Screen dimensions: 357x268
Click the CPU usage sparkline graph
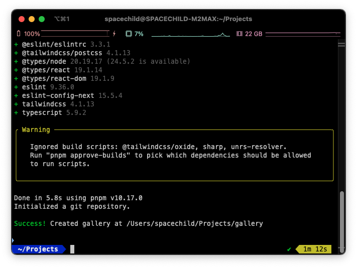point(191,35)
